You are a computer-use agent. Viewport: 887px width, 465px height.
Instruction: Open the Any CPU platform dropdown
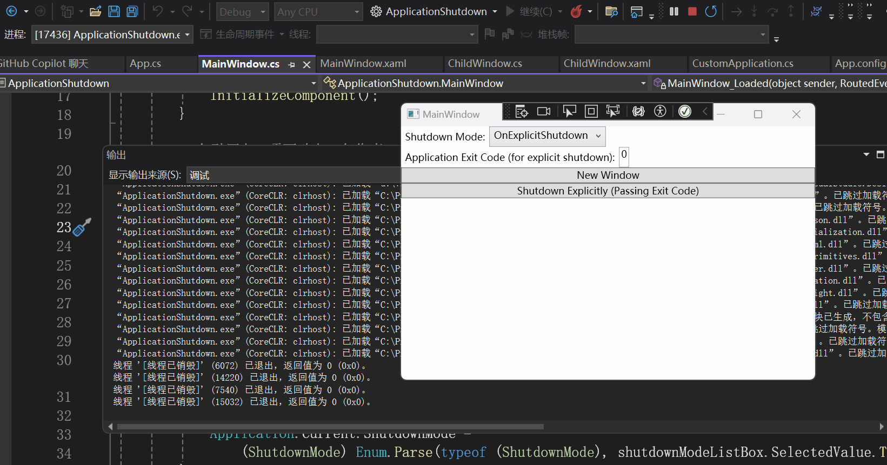[318, 11]
